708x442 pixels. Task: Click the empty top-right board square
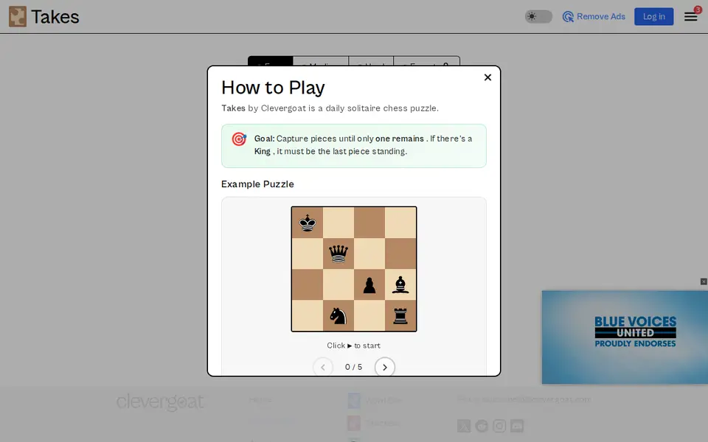tap(400, 222)
